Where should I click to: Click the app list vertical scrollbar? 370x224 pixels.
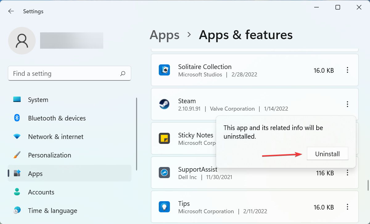click(x=368, y=185)
